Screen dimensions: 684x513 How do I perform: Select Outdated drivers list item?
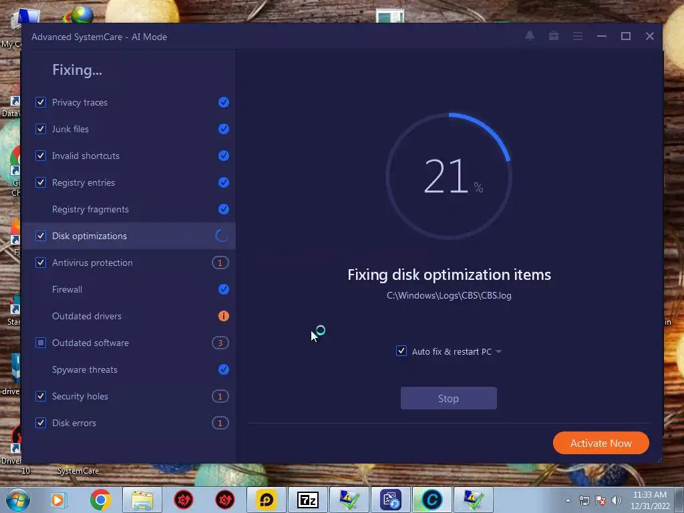pos(129,316)
